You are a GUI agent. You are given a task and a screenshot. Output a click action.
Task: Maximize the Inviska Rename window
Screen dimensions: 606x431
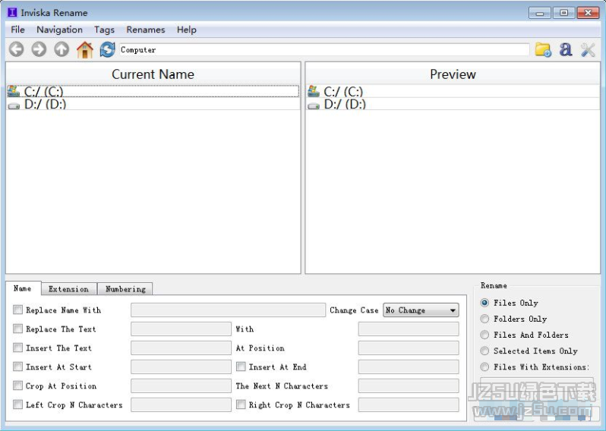coord(564,13)
